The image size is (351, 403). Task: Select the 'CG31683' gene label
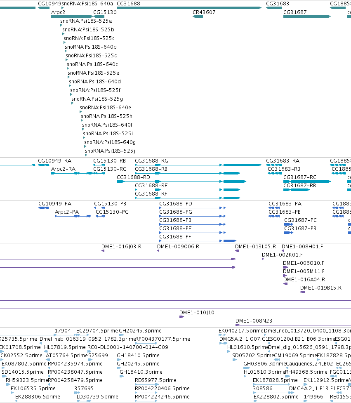pos(278,4)
